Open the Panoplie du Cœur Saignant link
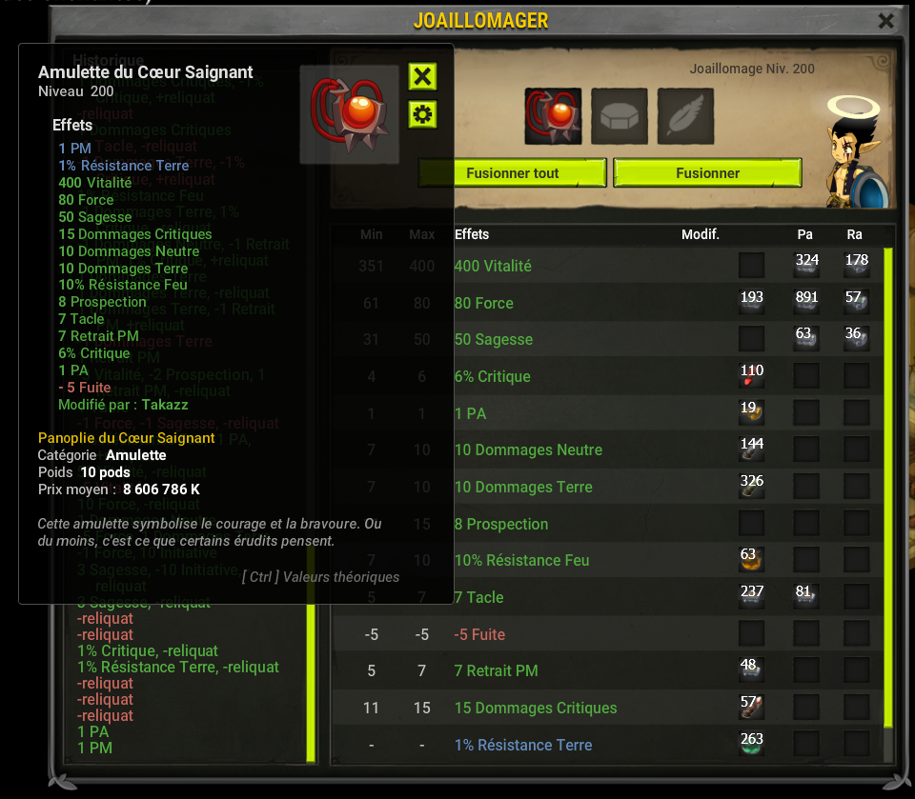 [126, 438]
